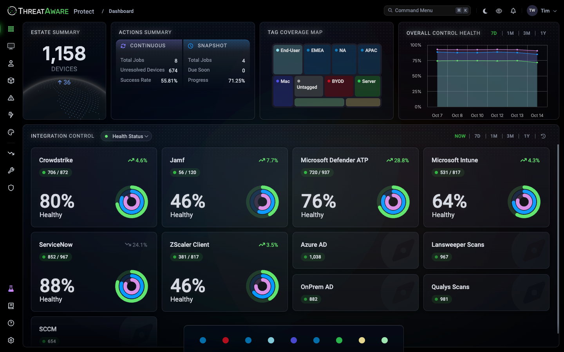Select 1M range in Overall Control Health
This screenshot has width=564, height=352.
(x=510, y=33)
